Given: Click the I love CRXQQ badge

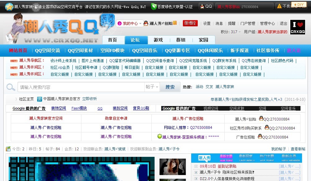Looking at the screenshot, I should tap(298, 27).
